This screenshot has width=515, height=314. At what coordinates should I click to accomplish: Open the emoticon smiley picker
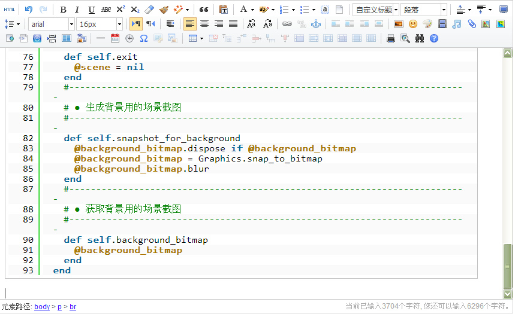click(413, 24)
